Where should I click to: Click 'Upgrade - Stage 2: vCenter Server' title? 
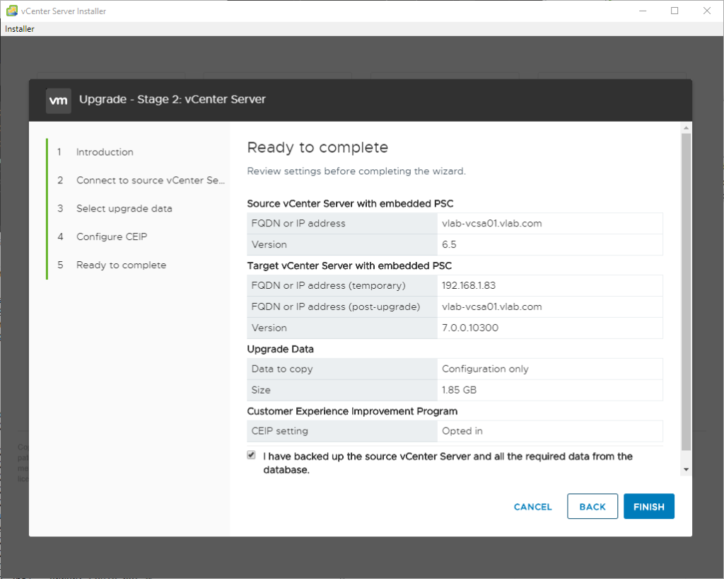(173, 99)
